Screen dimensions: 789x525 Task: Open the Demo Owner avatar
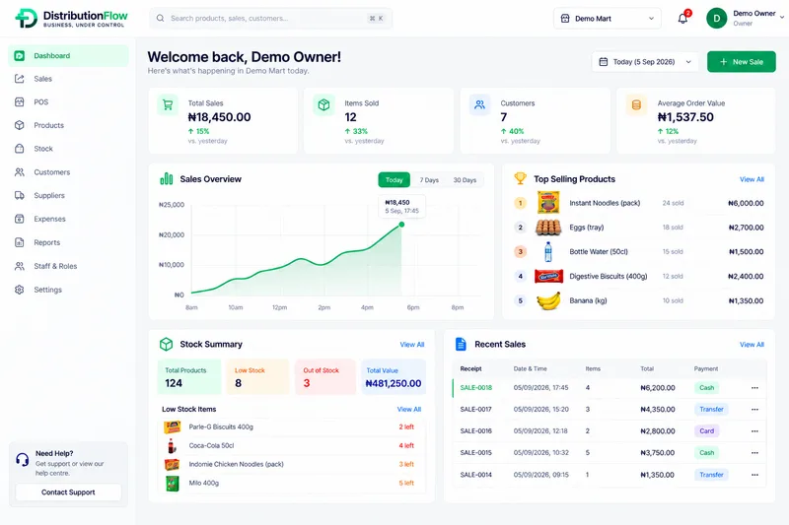pos(717,19)
